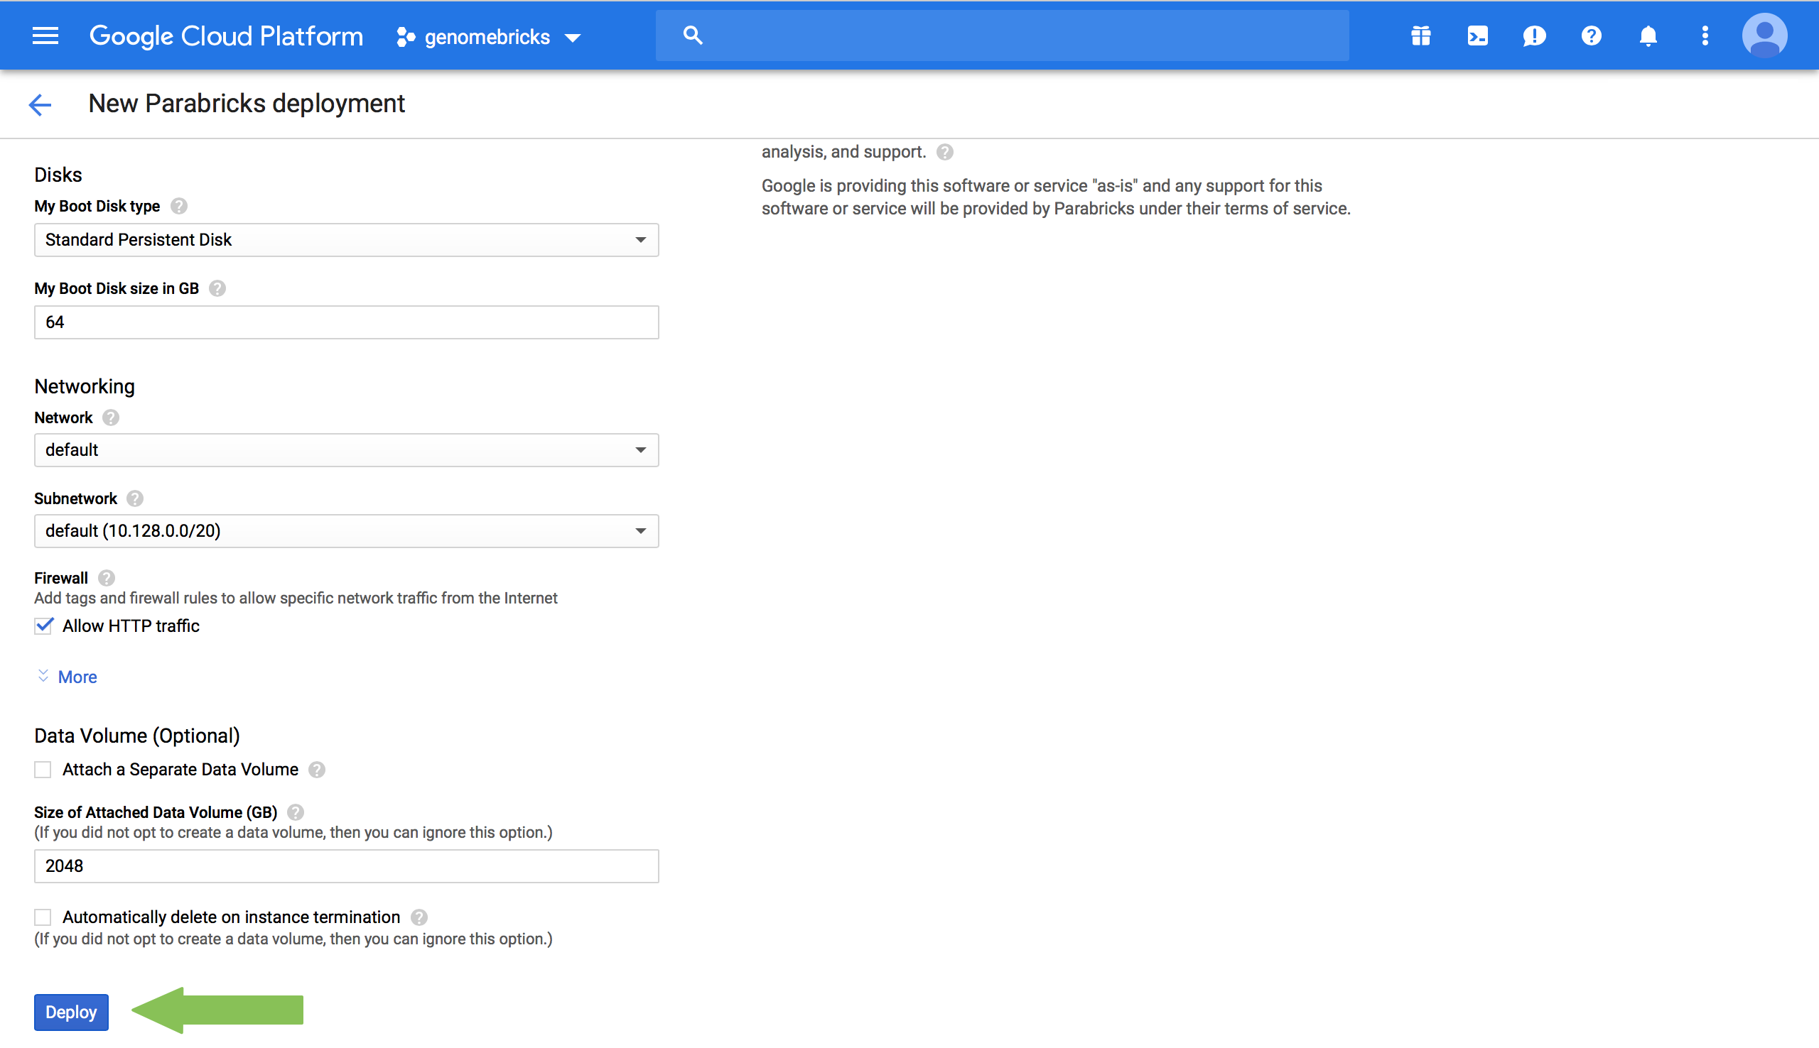Viewport: 1819px width, 1048px height.
Task: Open the genomebricks project selector
Action: [488, 37]
